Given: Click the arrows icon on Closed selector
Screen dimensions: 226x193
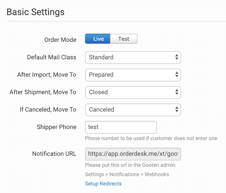Looking at the screenshot, I should tap(176, 92).
